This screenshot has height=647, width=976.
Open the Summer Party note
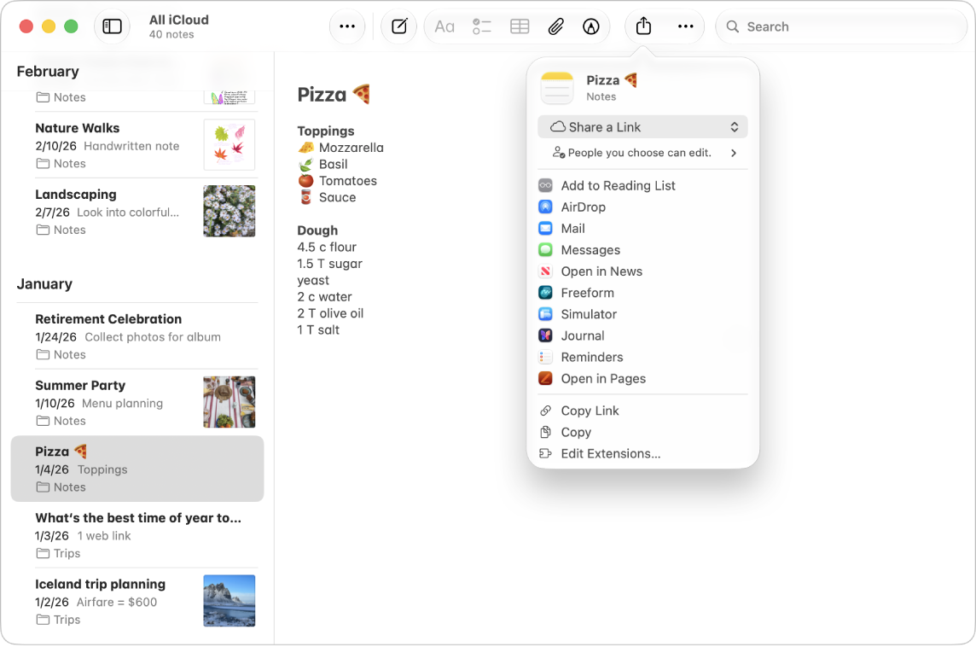point(137,402)
